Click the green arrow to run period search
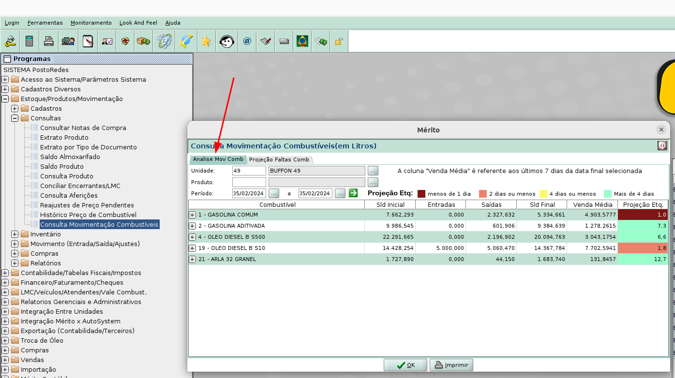Image resolution: width=675 pixels, height=378 pixels. point(353,193)
